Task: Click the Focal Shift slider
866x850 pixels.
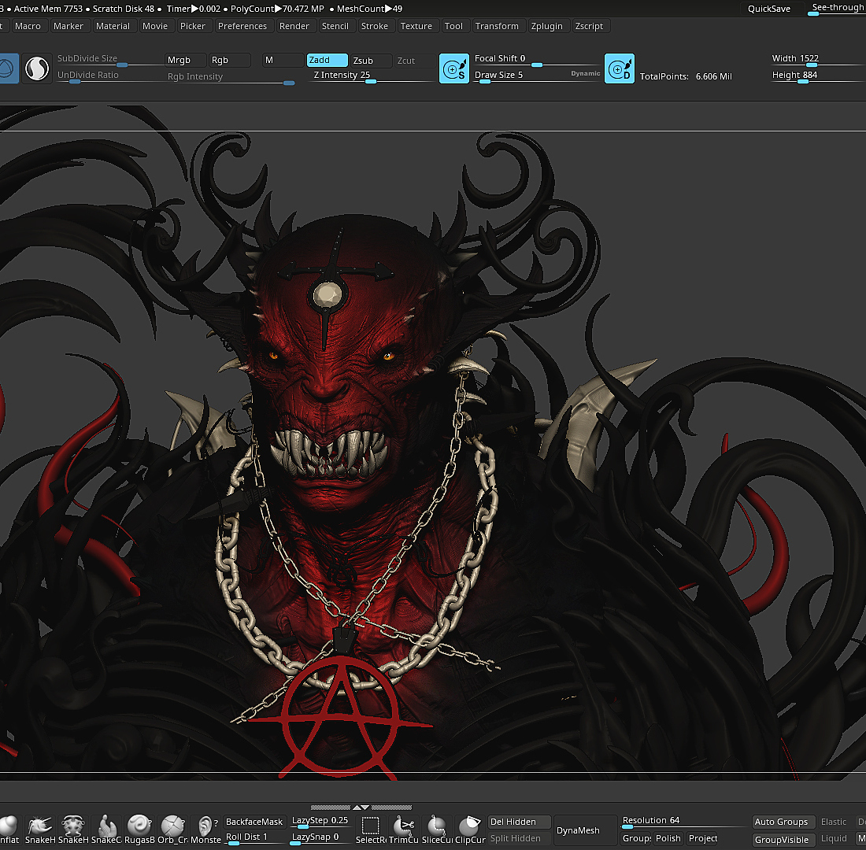Action: [537, 60]
